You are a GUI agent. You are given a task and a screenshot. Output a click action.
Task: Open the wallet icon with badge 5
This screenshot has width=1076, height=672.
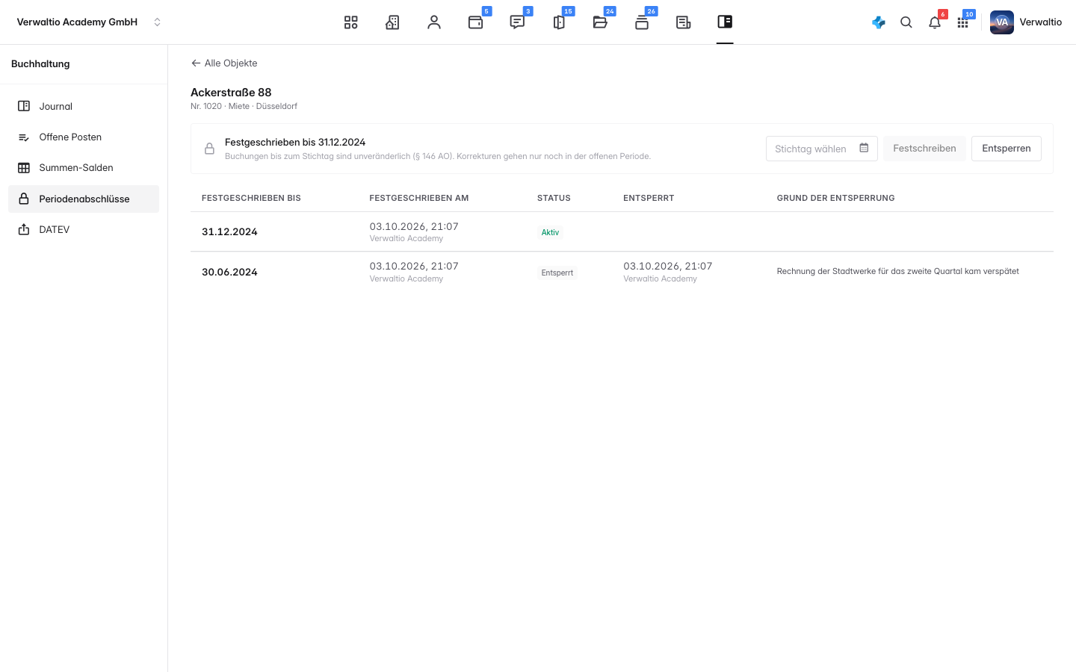point(475,22)
